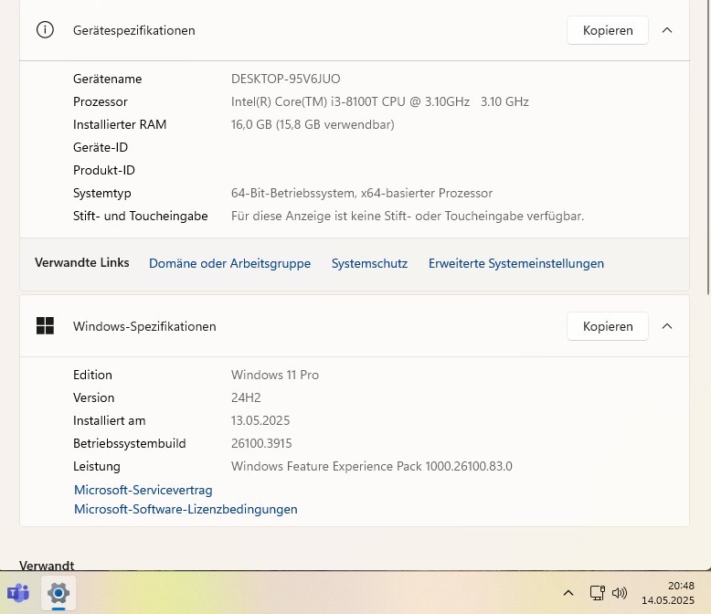Collapse the Windows-Spezifikationen section
The height and width of the screenshot is (614, 711).
pos(667,326)
